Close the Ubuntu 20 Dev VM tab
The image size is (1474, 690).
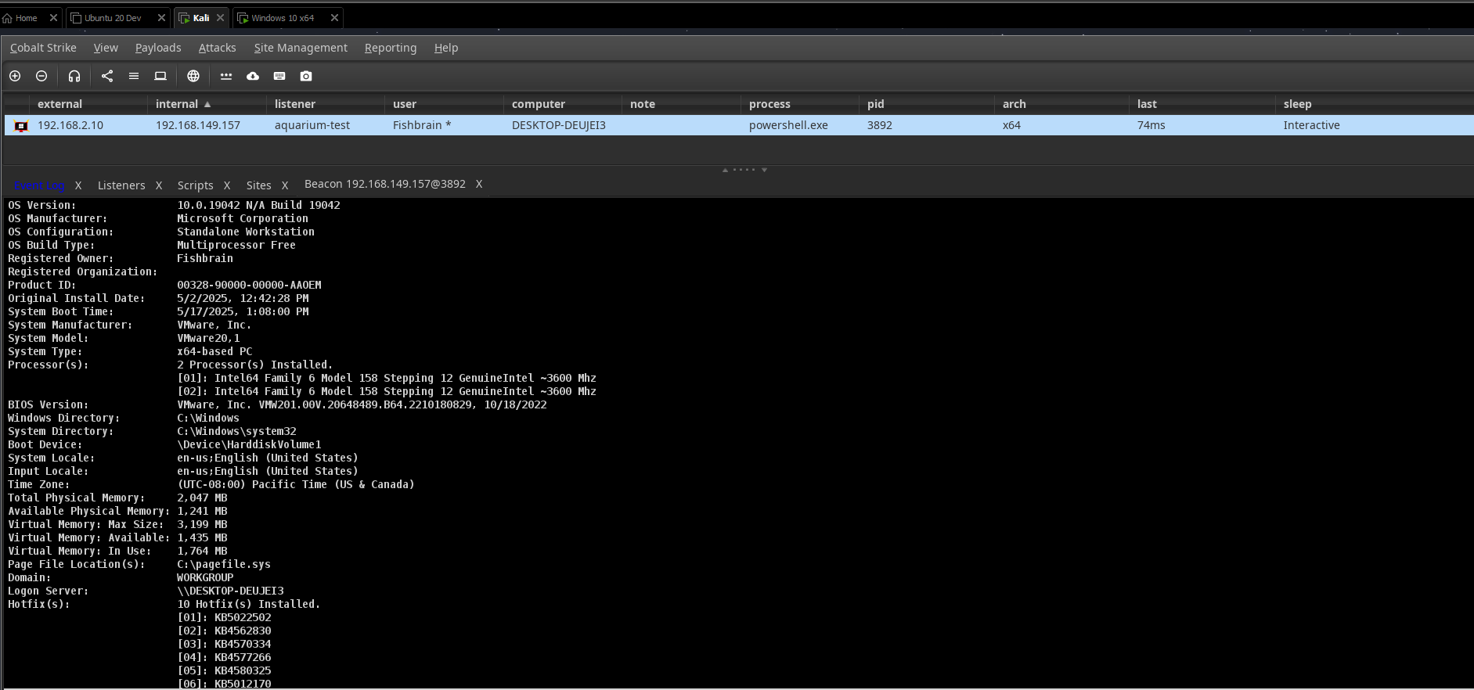(x=161, y=18)
